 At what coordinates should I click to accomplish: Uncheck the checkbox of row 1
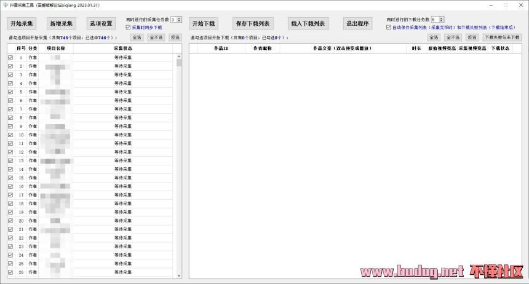tap(10, 58)
